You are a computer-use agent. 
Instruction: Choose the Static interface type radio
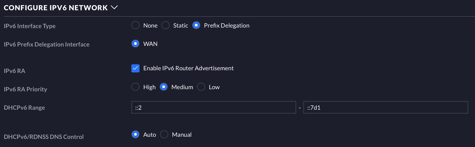pos(166,25)
